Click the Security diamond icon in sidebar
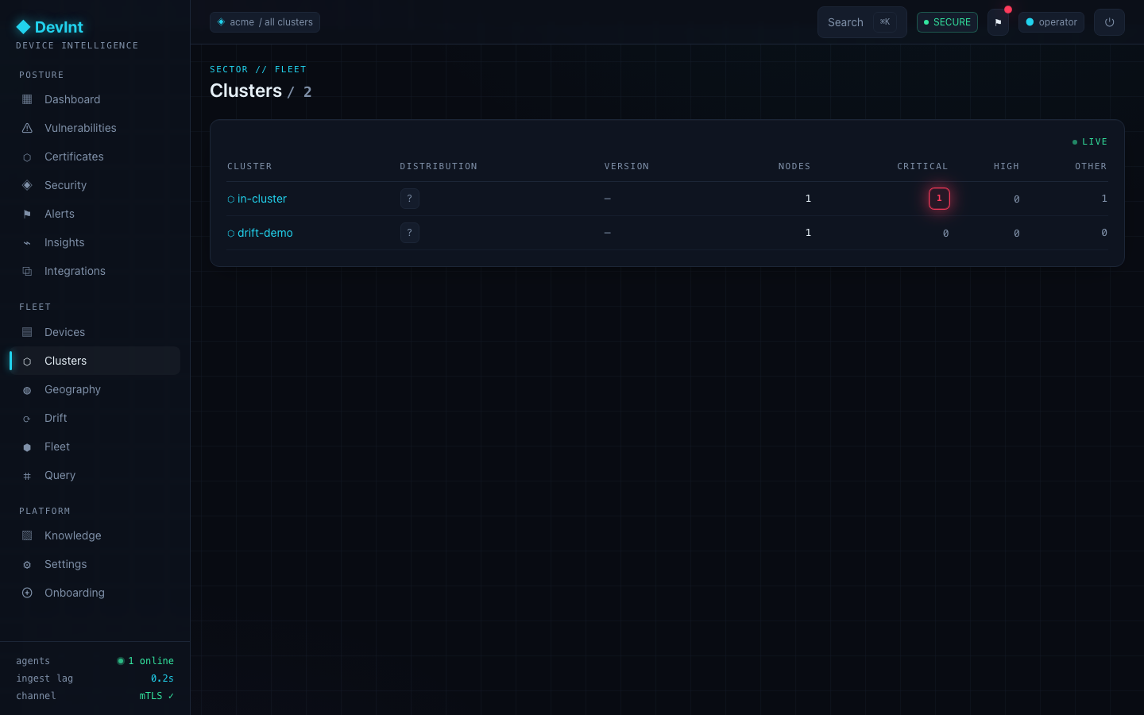The image size is (1144, 715). point(27,185)
